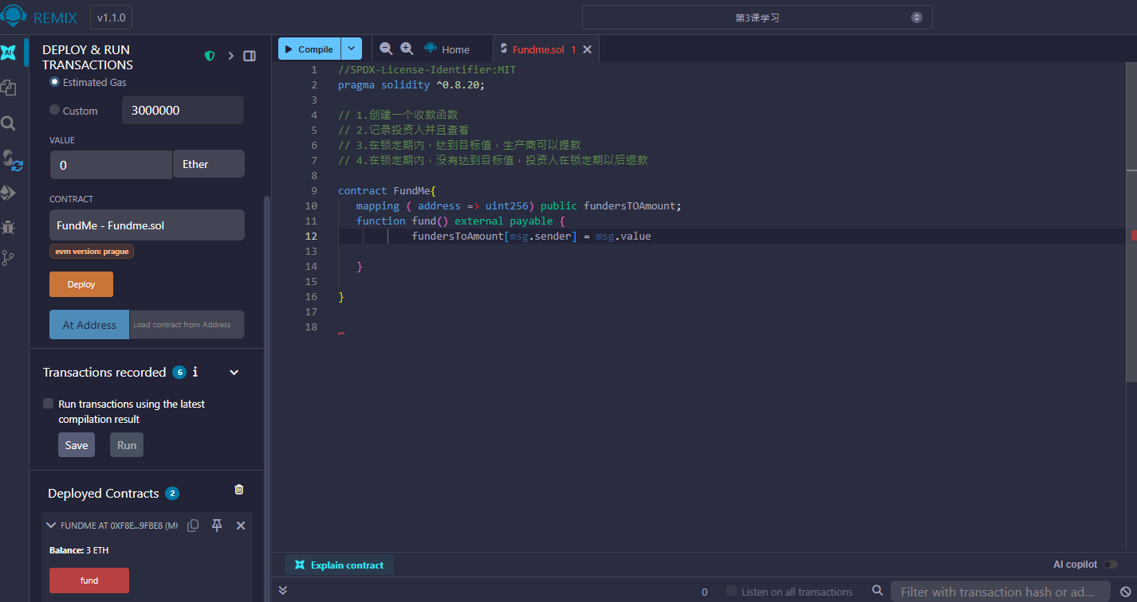Click the Deployed Contracts count badge 2
Viewport: 1137px width, 602px height.
click(x=172, y=494)
